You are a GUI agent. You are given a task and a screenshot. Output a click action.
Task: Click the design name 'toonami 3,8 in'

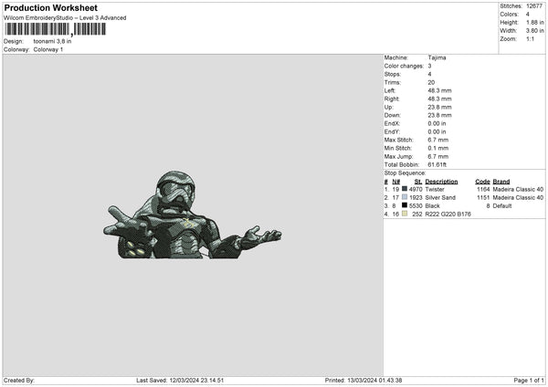[x=52, y=41]
